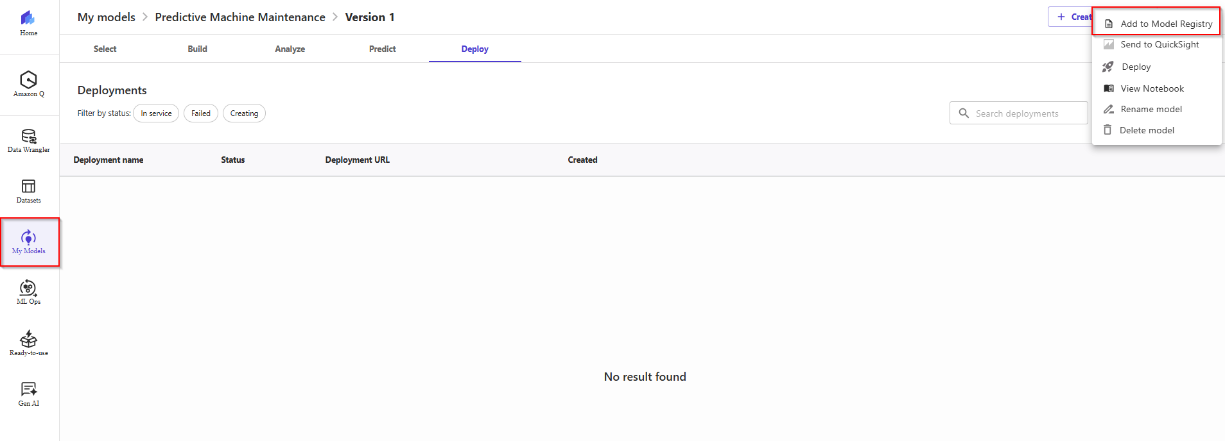Choose Add to Model Registry
Screen dimensions: 1225x441
[x=1156, y=24]
